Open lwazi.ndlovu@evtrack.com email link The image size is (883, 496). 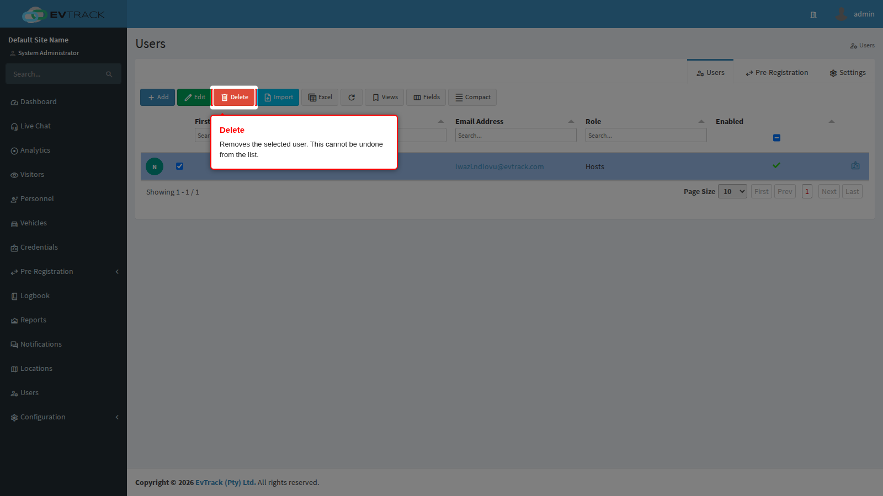tap(499, 167)
